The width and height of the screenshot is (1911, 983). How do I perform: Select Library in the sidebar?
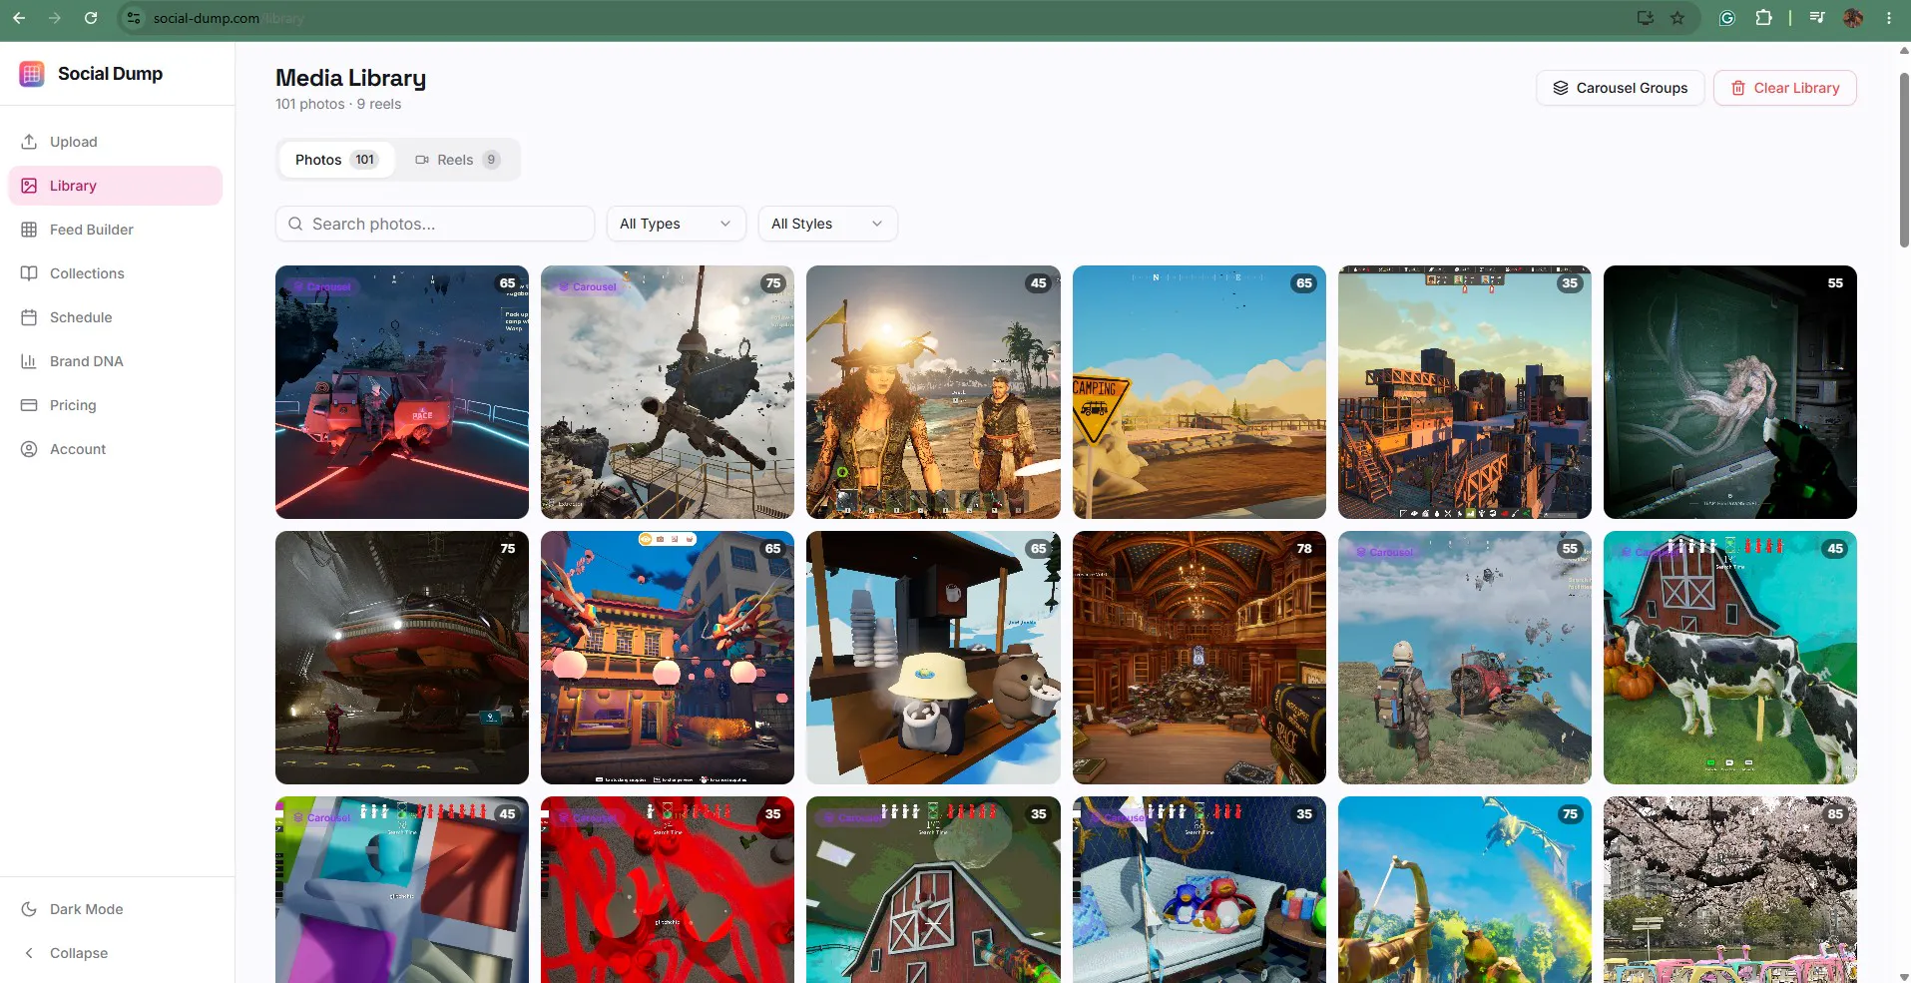pos(115,186)
